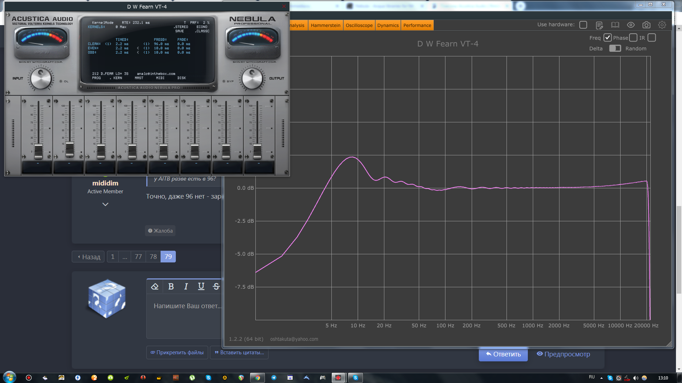Screen dimensions: 682x383
Task: Toggle the eye view icon in analyzer
Action: (x=631, y=25)
